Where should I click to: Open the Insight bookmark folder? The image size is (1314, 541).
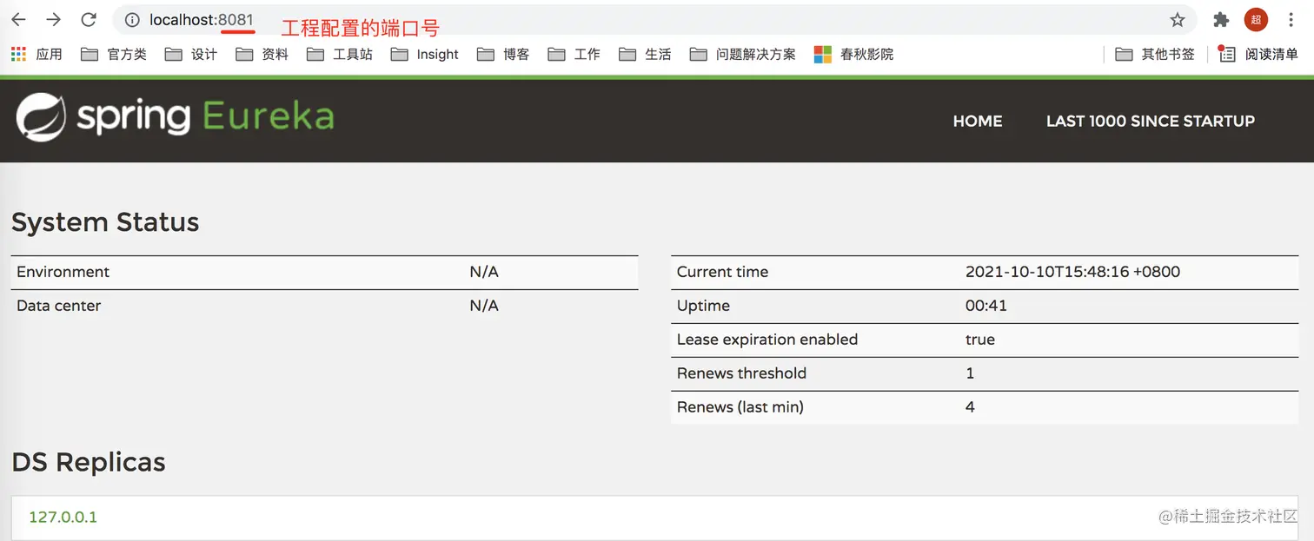(x=425, y=54)
